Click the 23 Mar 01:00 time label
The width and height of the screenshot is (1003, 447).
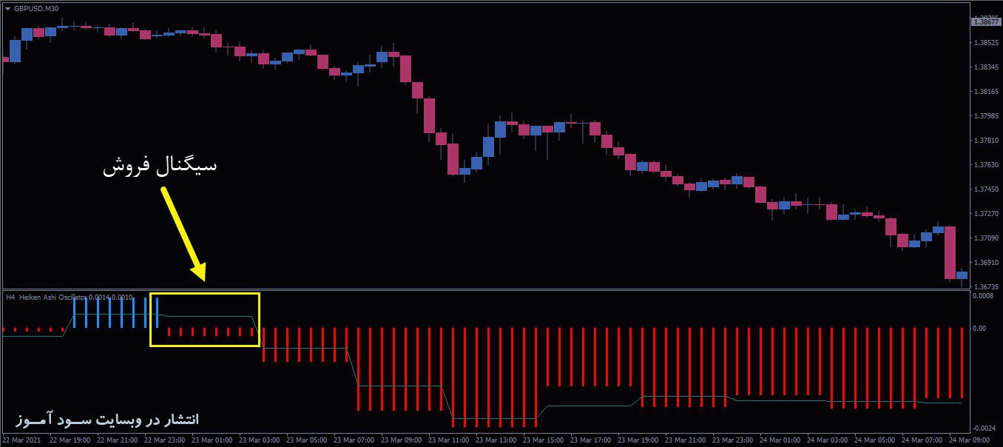click(214, 440)
